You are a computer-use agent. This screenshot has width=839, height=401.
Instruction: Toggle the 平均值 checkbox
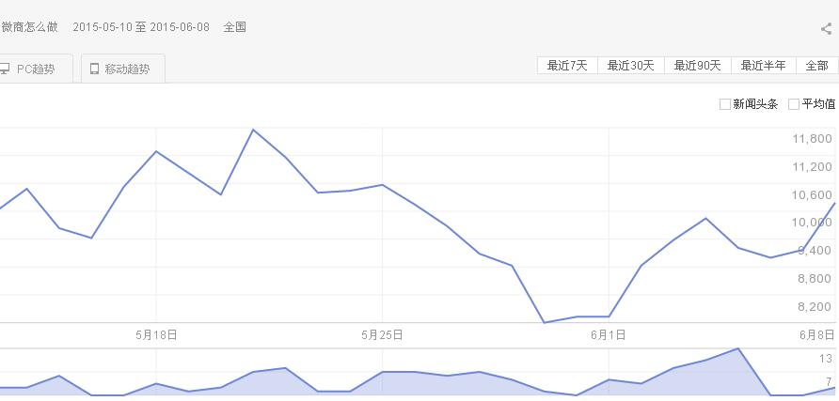(x=794, y=104)
